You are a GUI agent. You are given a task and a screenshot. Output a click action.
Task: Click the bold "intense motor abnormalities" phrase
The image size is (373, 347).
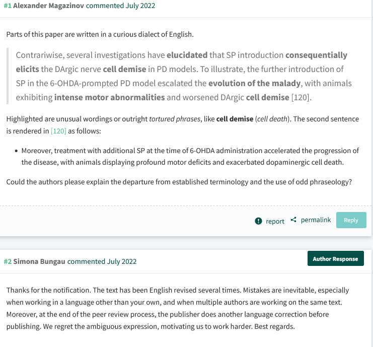point(110,97)
